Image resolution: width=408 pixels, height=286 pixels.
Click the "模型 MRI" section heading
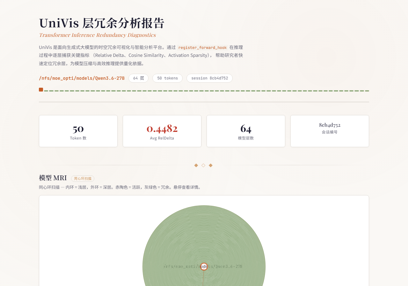pyautogui.click(x=53, y=178)
